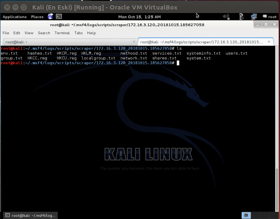Click 'system.txt' in the listing
280x219 pixels.
point(199,58)
